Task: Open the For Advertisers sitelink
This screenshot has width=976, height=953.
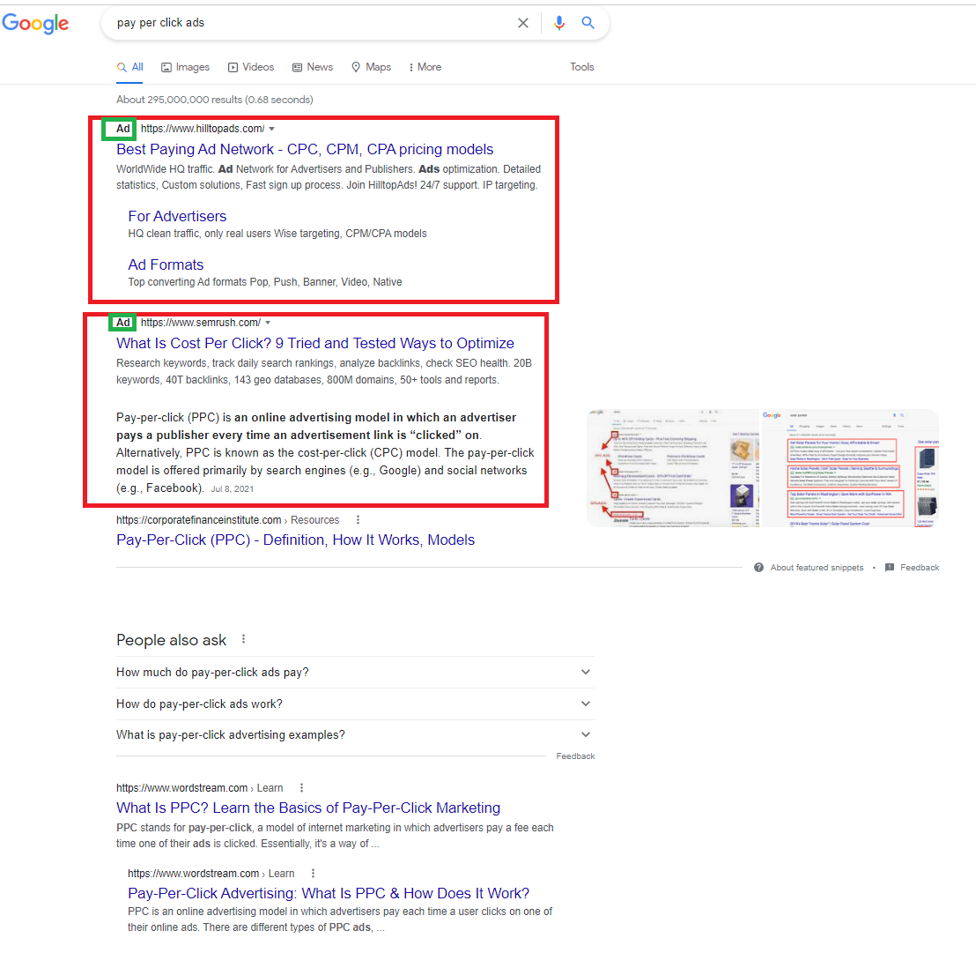Action: tap(177, 216)
